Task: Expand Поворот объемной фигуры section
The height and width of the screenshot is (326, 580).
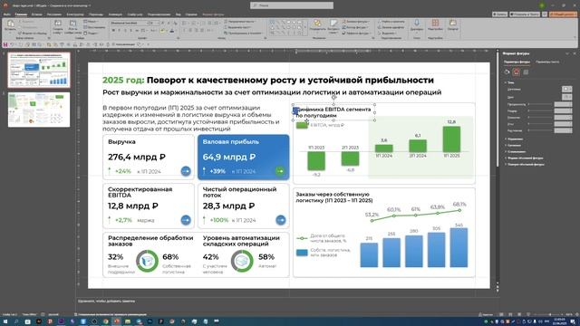Action: 525,164
